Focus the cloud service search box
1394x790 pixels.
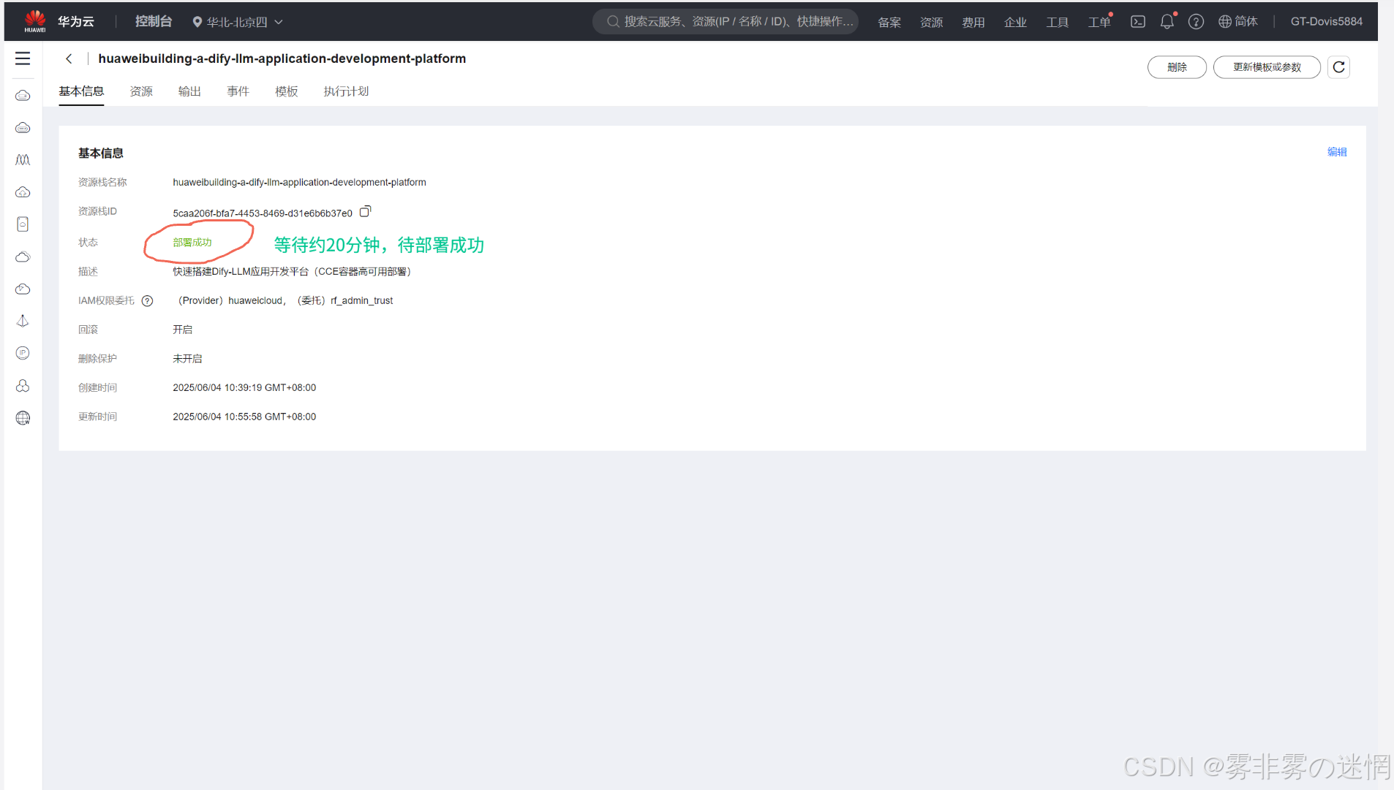click(726, 22)
